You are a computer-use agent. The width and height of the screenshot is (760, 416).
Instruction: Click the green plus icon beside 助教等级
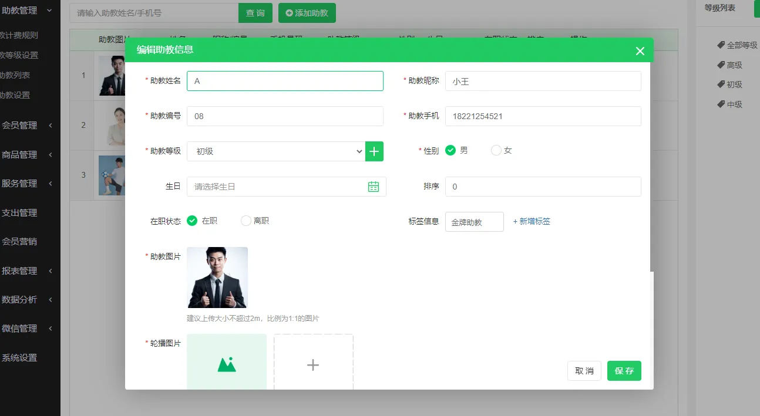pos(374,151)
